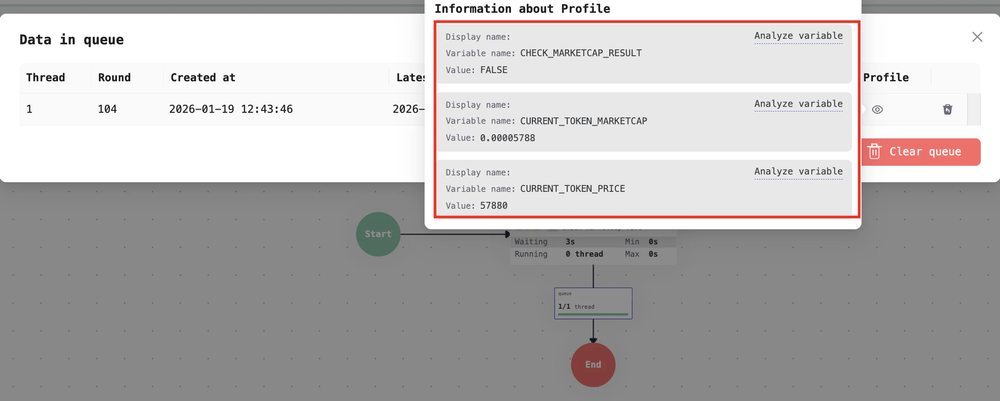1000x401 pixels.
Task: Click the Max 0s stat on the node
Action: tap(641, 254)
